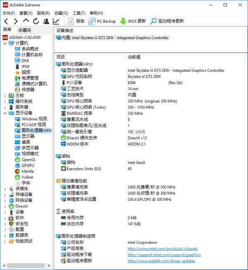The width and height of the screenshot is (248, 270).
Task: Switch to the 菜单 tab
Action: tap(7, 30)
